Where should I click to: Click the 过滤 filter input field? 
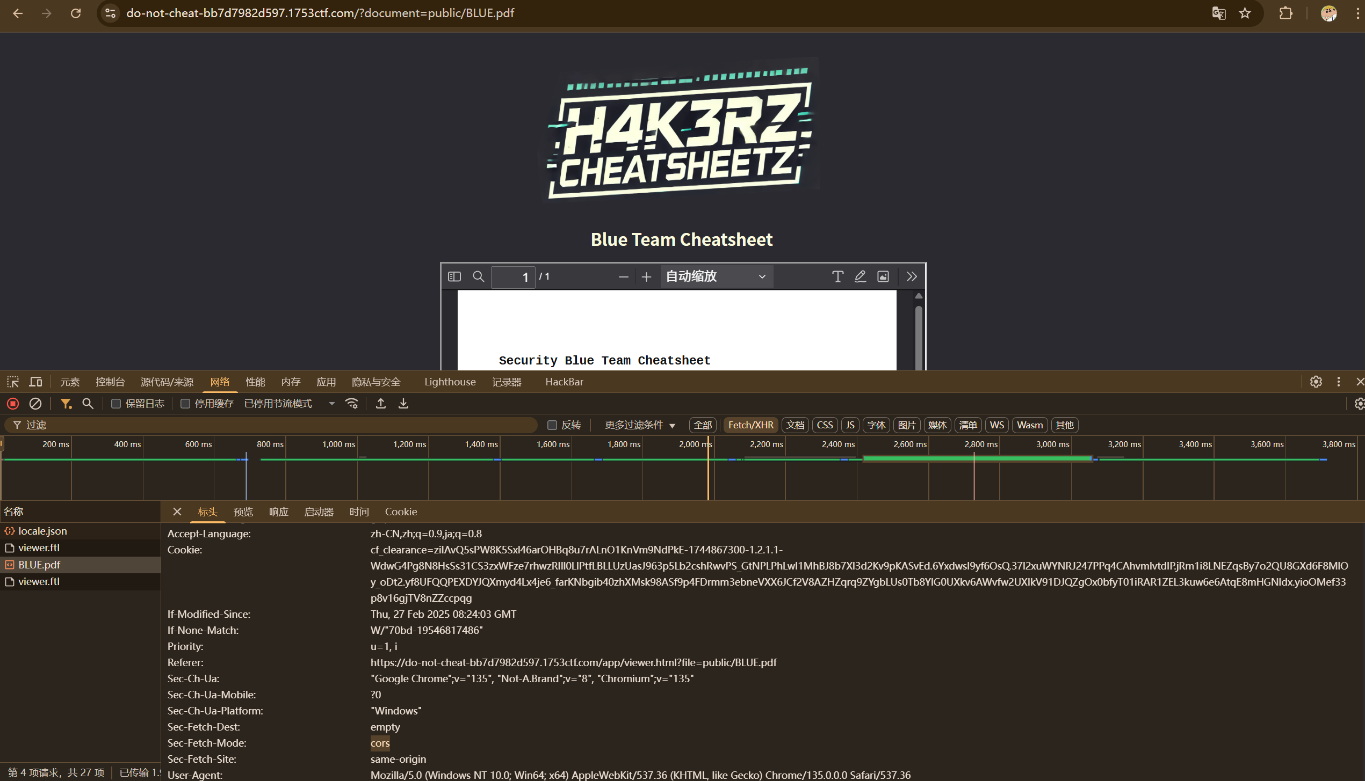coord(271,425)
